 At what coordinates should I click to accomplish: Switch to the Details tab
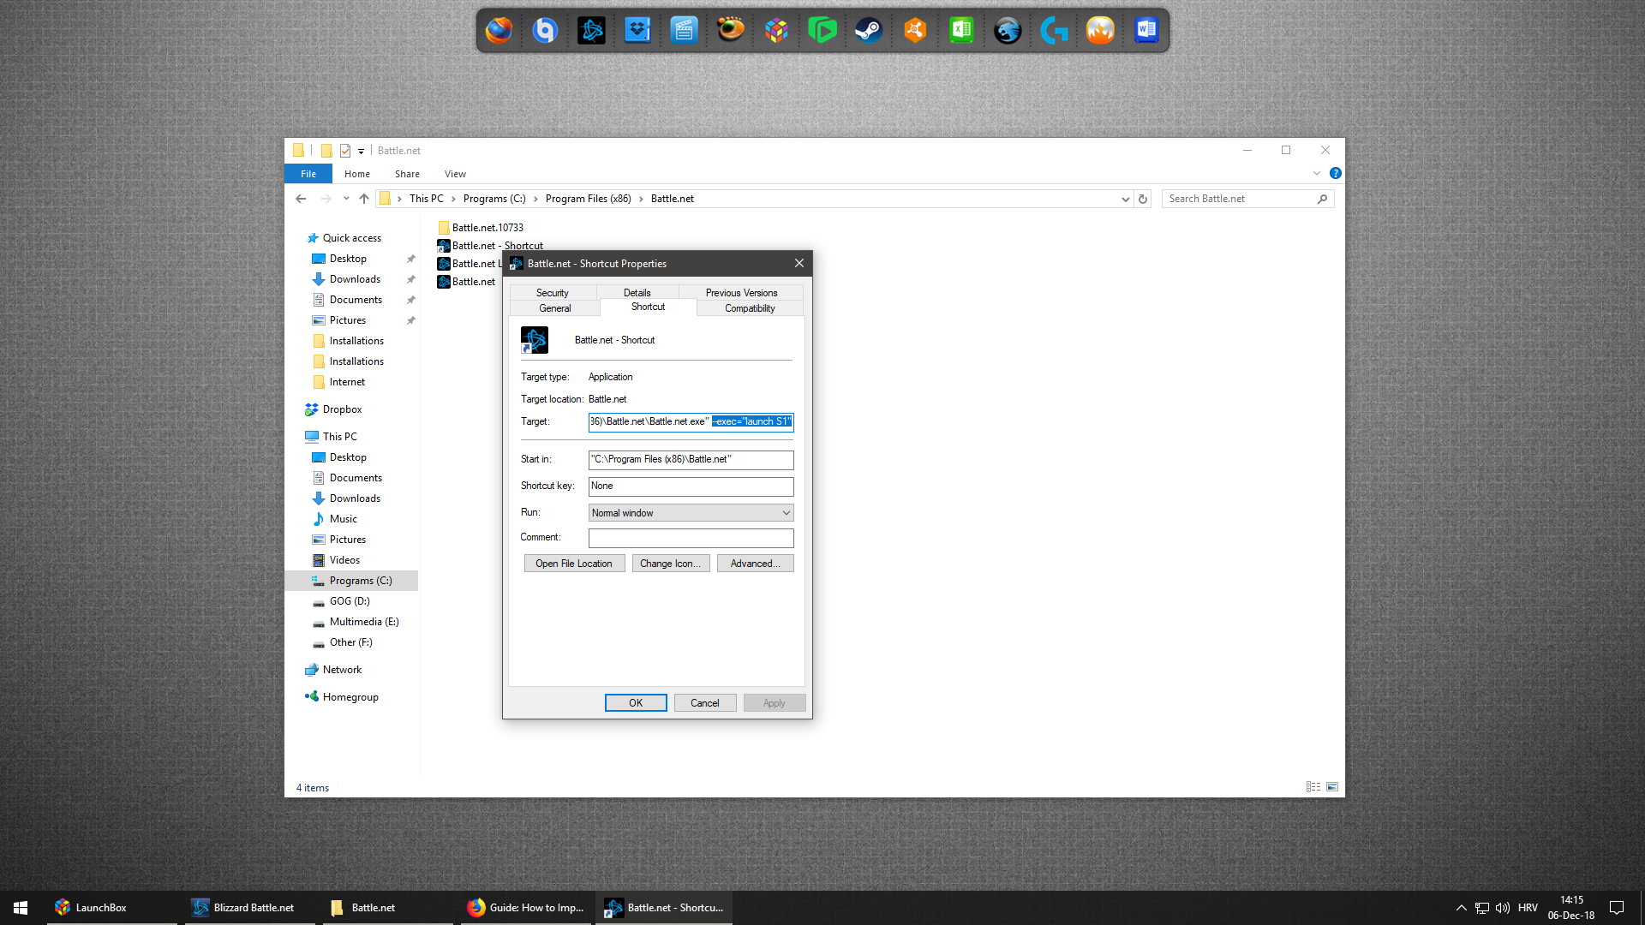coord(637,293)
